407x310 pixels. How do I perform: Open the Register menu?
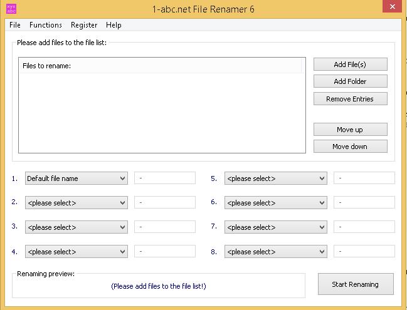[84, 25]
